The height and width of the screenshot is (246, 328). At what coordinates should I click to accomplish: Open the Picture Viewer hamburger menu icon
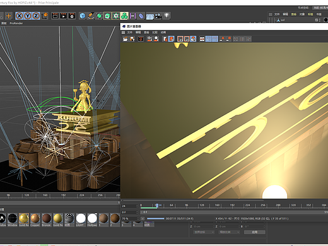(x=123, y=32)
